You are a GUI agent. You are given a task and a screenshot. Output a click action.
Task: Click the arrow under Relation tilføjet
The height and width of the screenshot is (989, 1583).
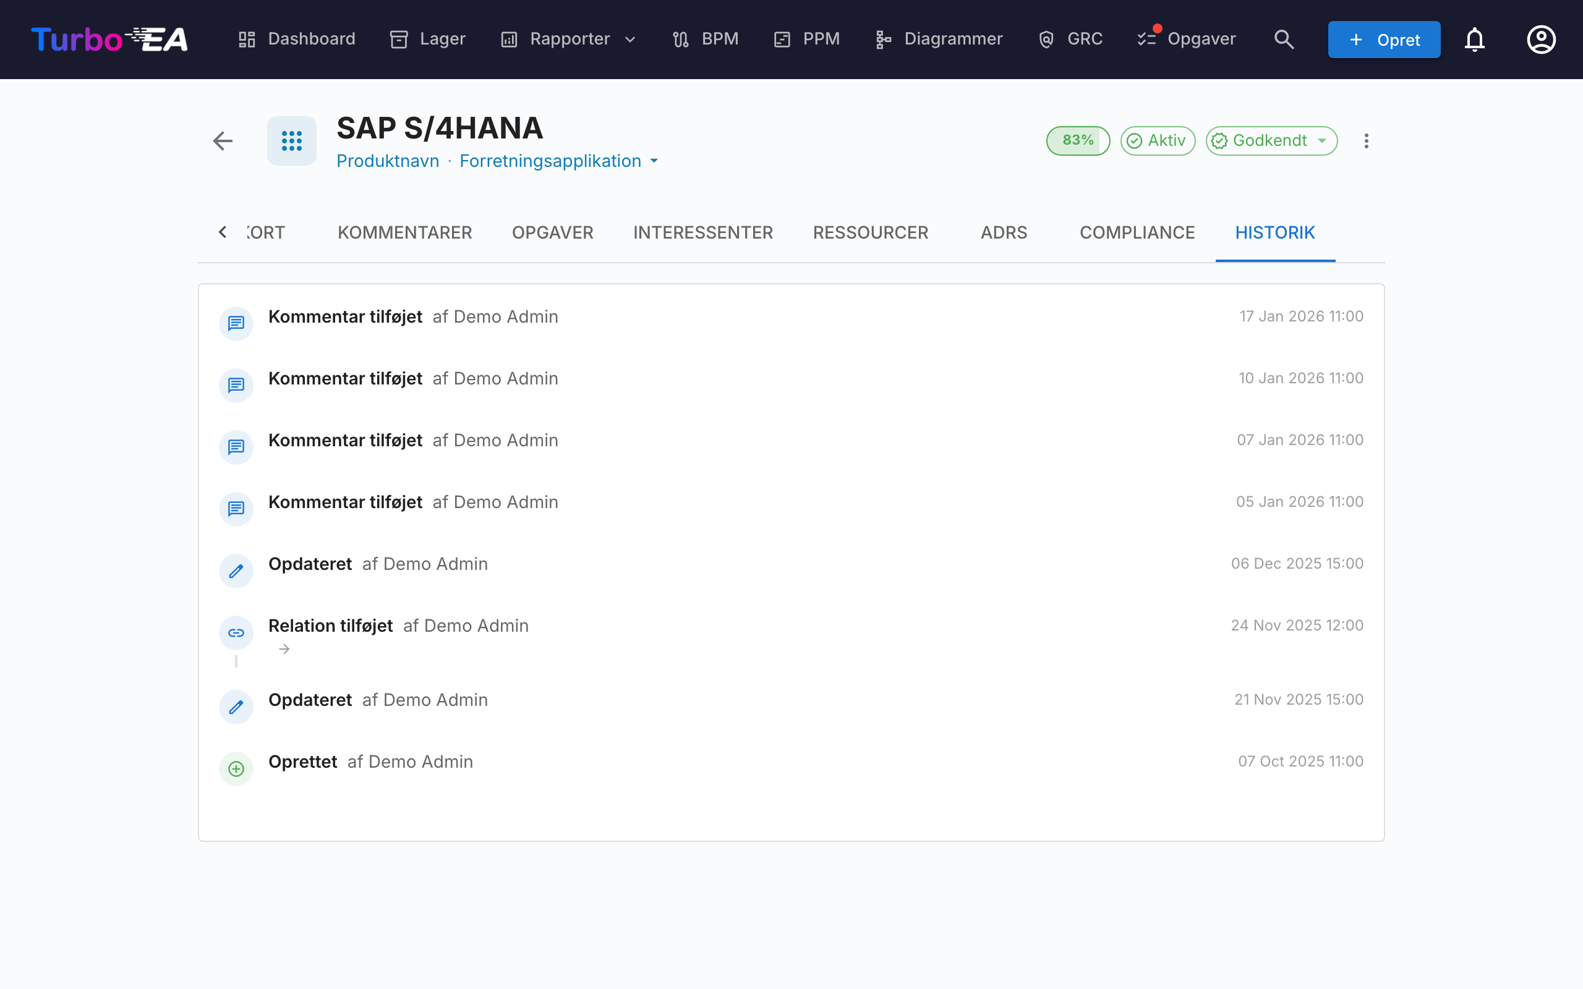tap(284, 649)
